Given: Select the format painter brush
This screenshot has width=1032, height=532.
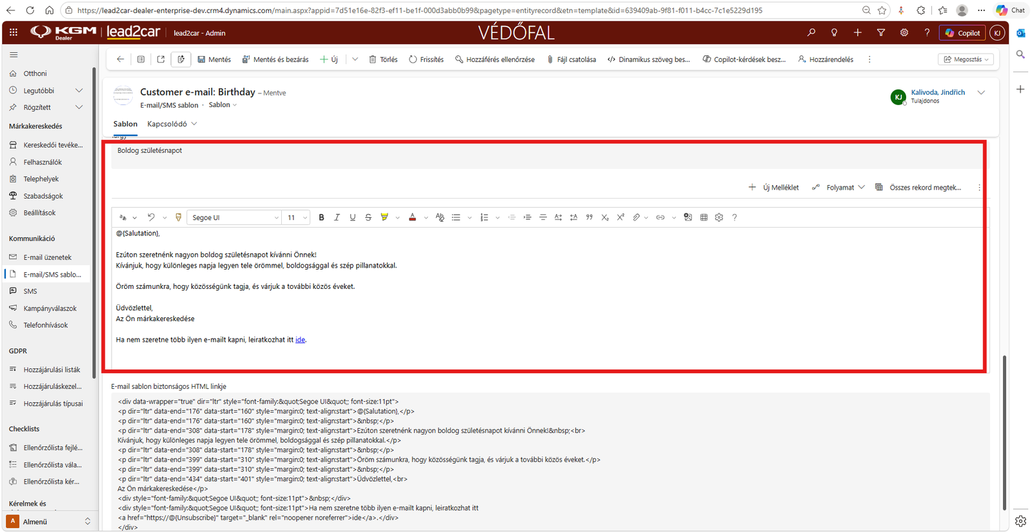Looking at the screenshot, I should pos(179,217).
